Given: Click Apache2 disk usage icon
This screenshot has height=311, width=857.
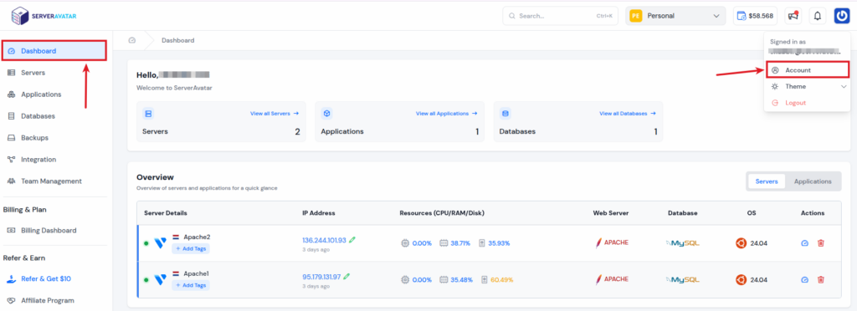Looking at the screenshot, I should [x=483, y=243].
